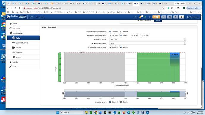The height and width of the screenshot is (115, 205).
Task: Click the Tools wrench icon
Action: (10, 67)
